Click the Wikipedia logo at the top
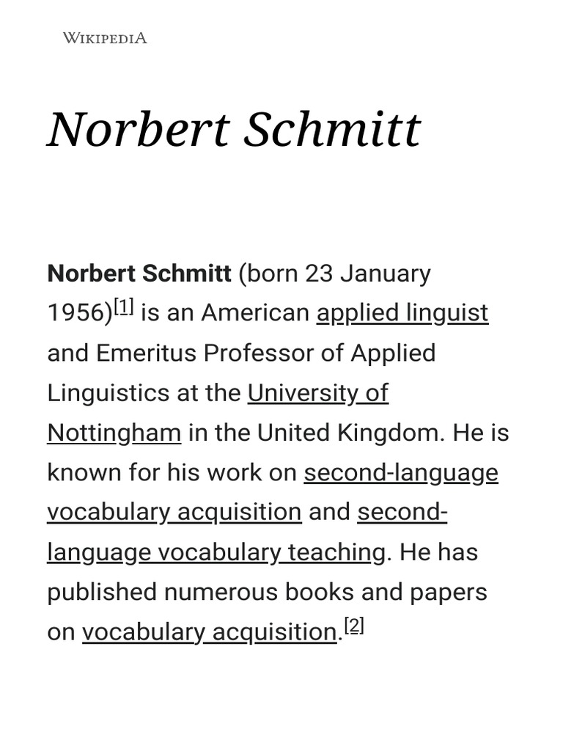This screenshot has width=563, height=751. 105,38
